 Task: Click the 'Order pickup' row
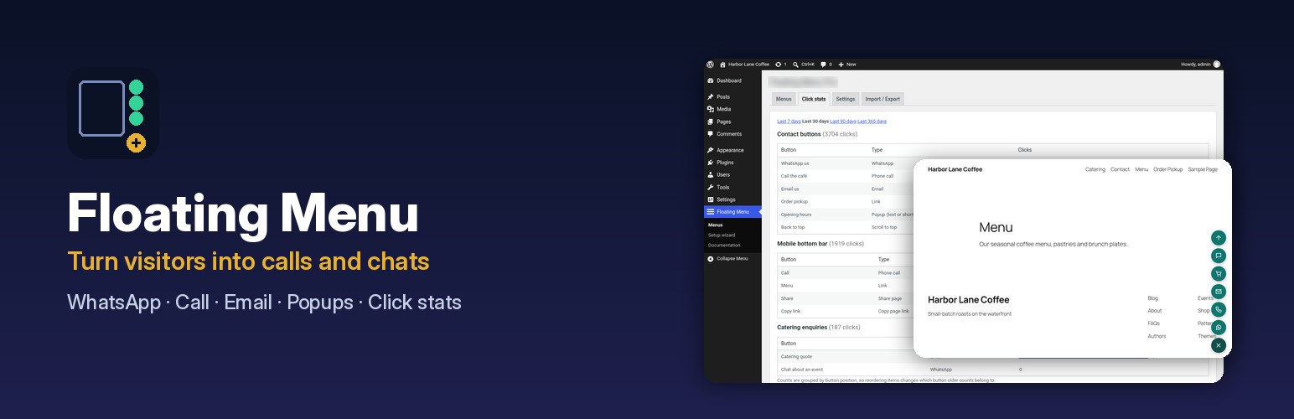pyautogui.click(x=846, y=201)
